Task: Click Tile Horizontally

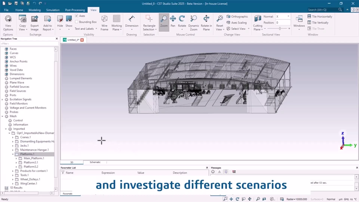Action: coord(320,16)
